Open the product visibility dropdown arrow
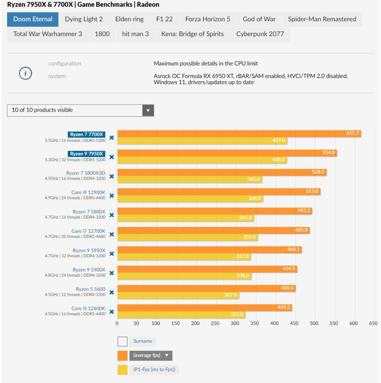381x383 pixels. (148, 110)
